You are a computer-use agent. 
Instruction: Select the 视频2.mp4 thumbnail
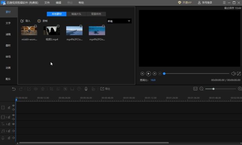52,31
